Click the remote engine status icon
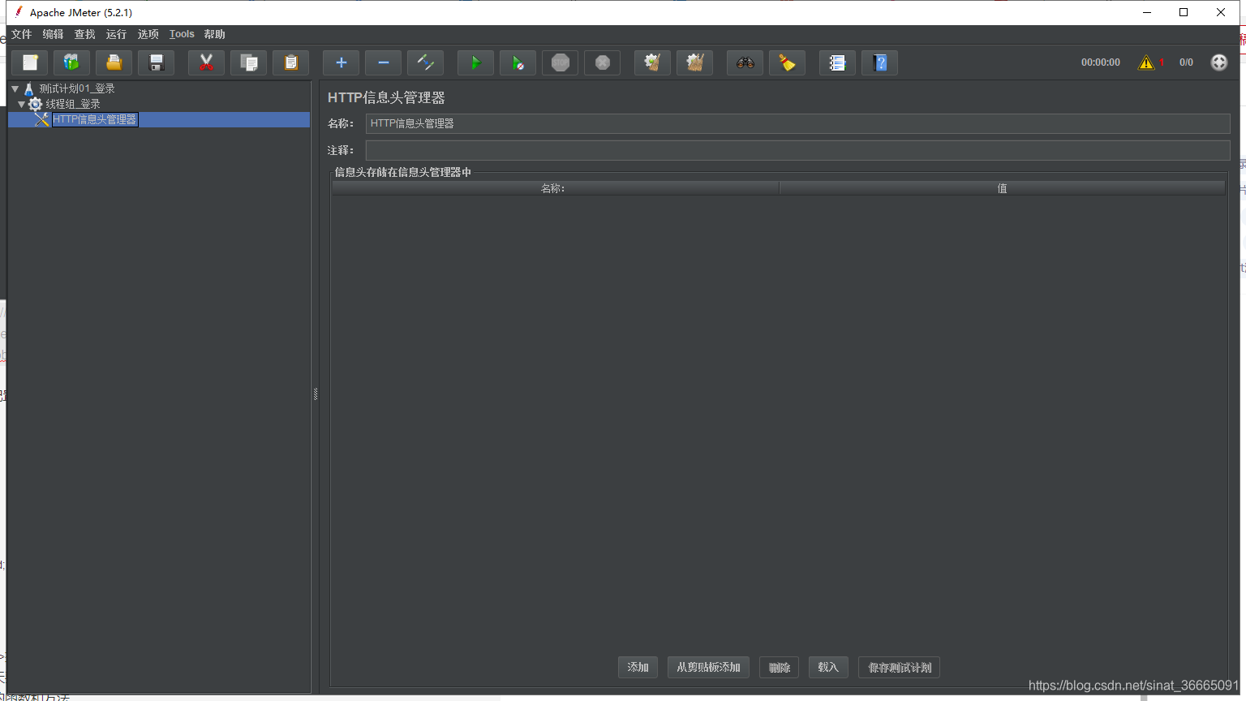The height and width of the screenshot is (701, 1246). [x=1219, y=62]
